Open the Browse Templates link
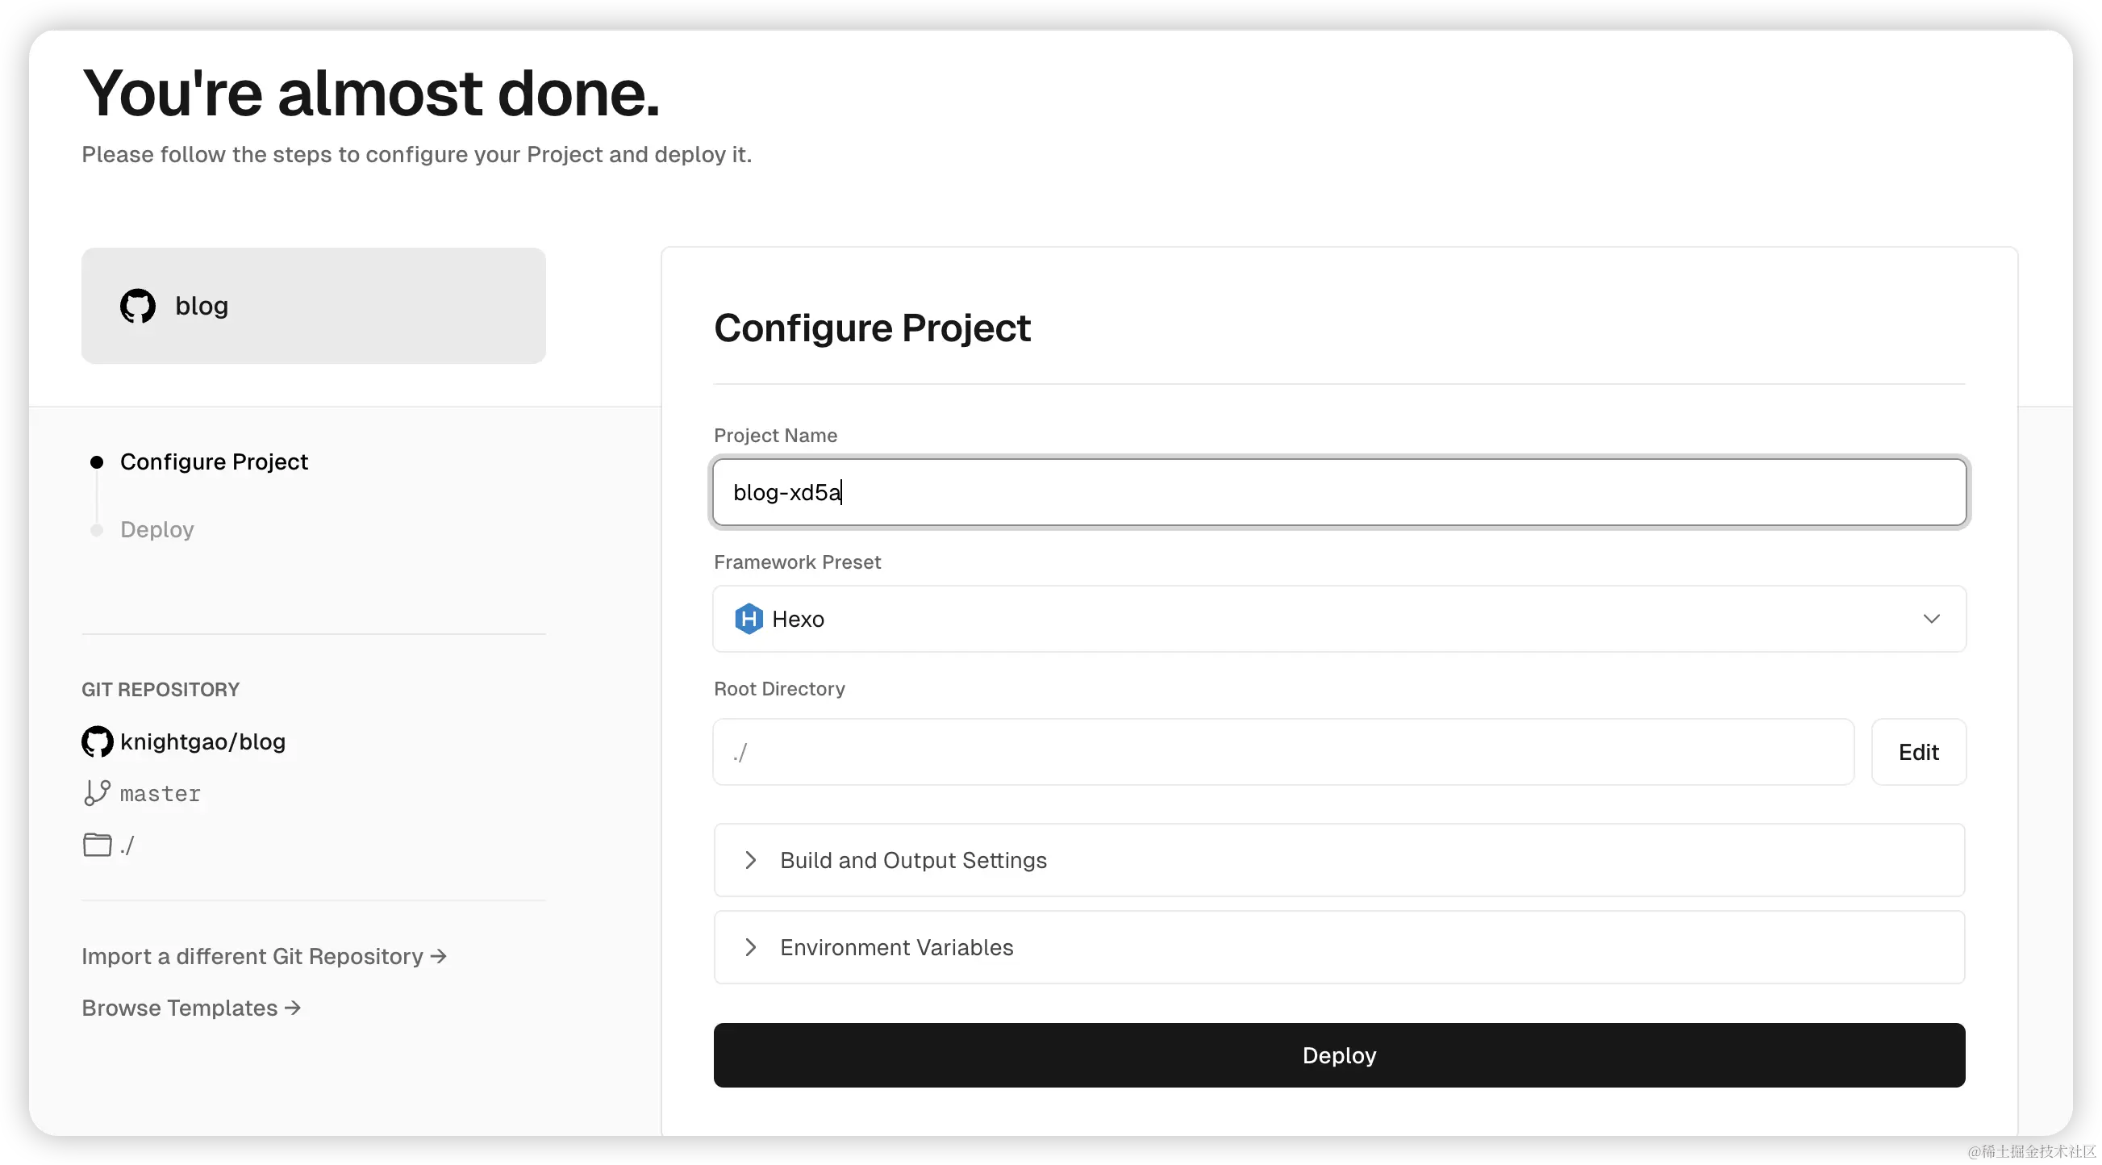Image resolution: width=2102 pixels, height=1165 pixels. pyautogui.click(x=180, y=1008)
